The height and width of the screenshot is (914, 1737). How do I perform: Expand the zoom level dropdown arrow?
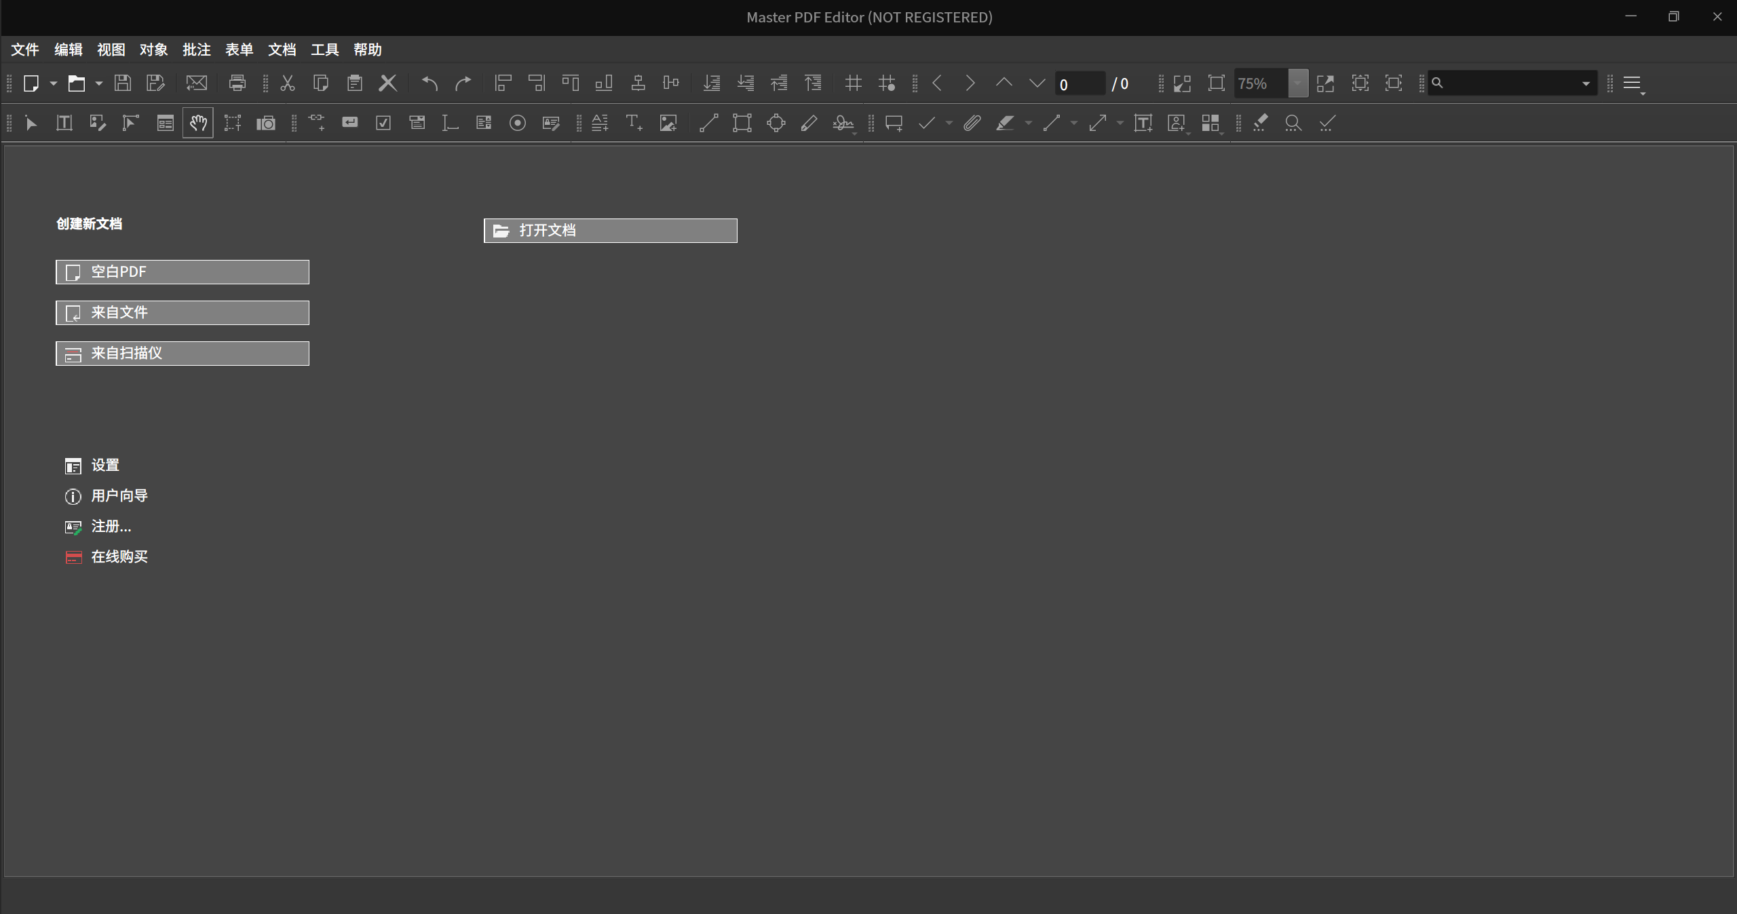pyautogui.click(x=1298, y=83)
